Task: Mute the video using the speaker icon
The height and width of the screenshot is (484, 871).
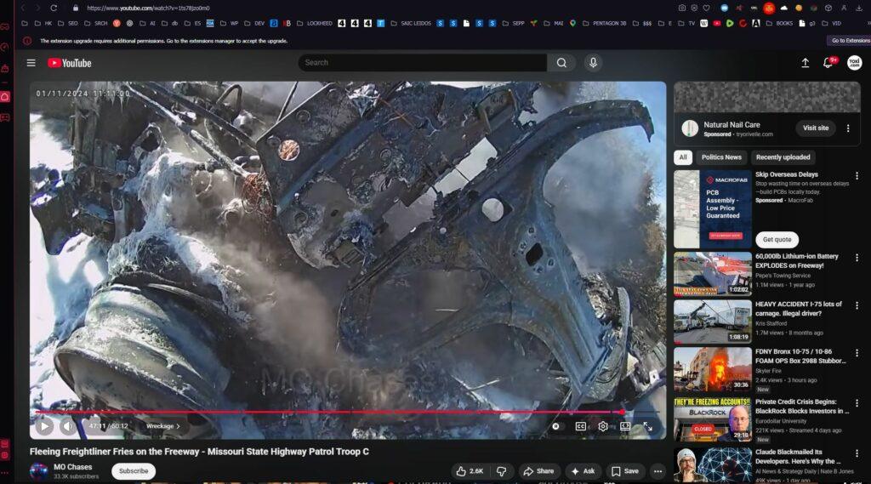Action: (67, 426)
